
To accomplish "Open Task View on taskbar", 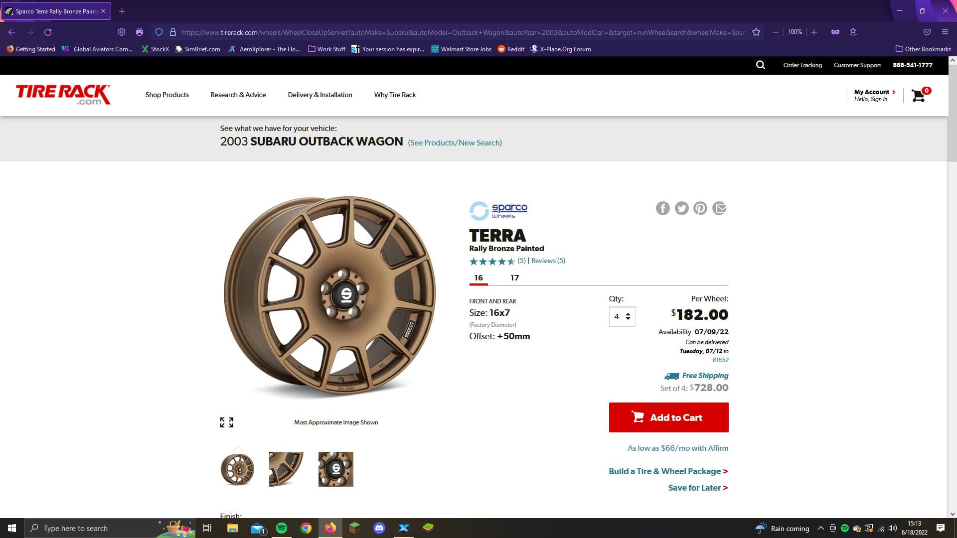I will pyautogui.click(x=207, y=528).
